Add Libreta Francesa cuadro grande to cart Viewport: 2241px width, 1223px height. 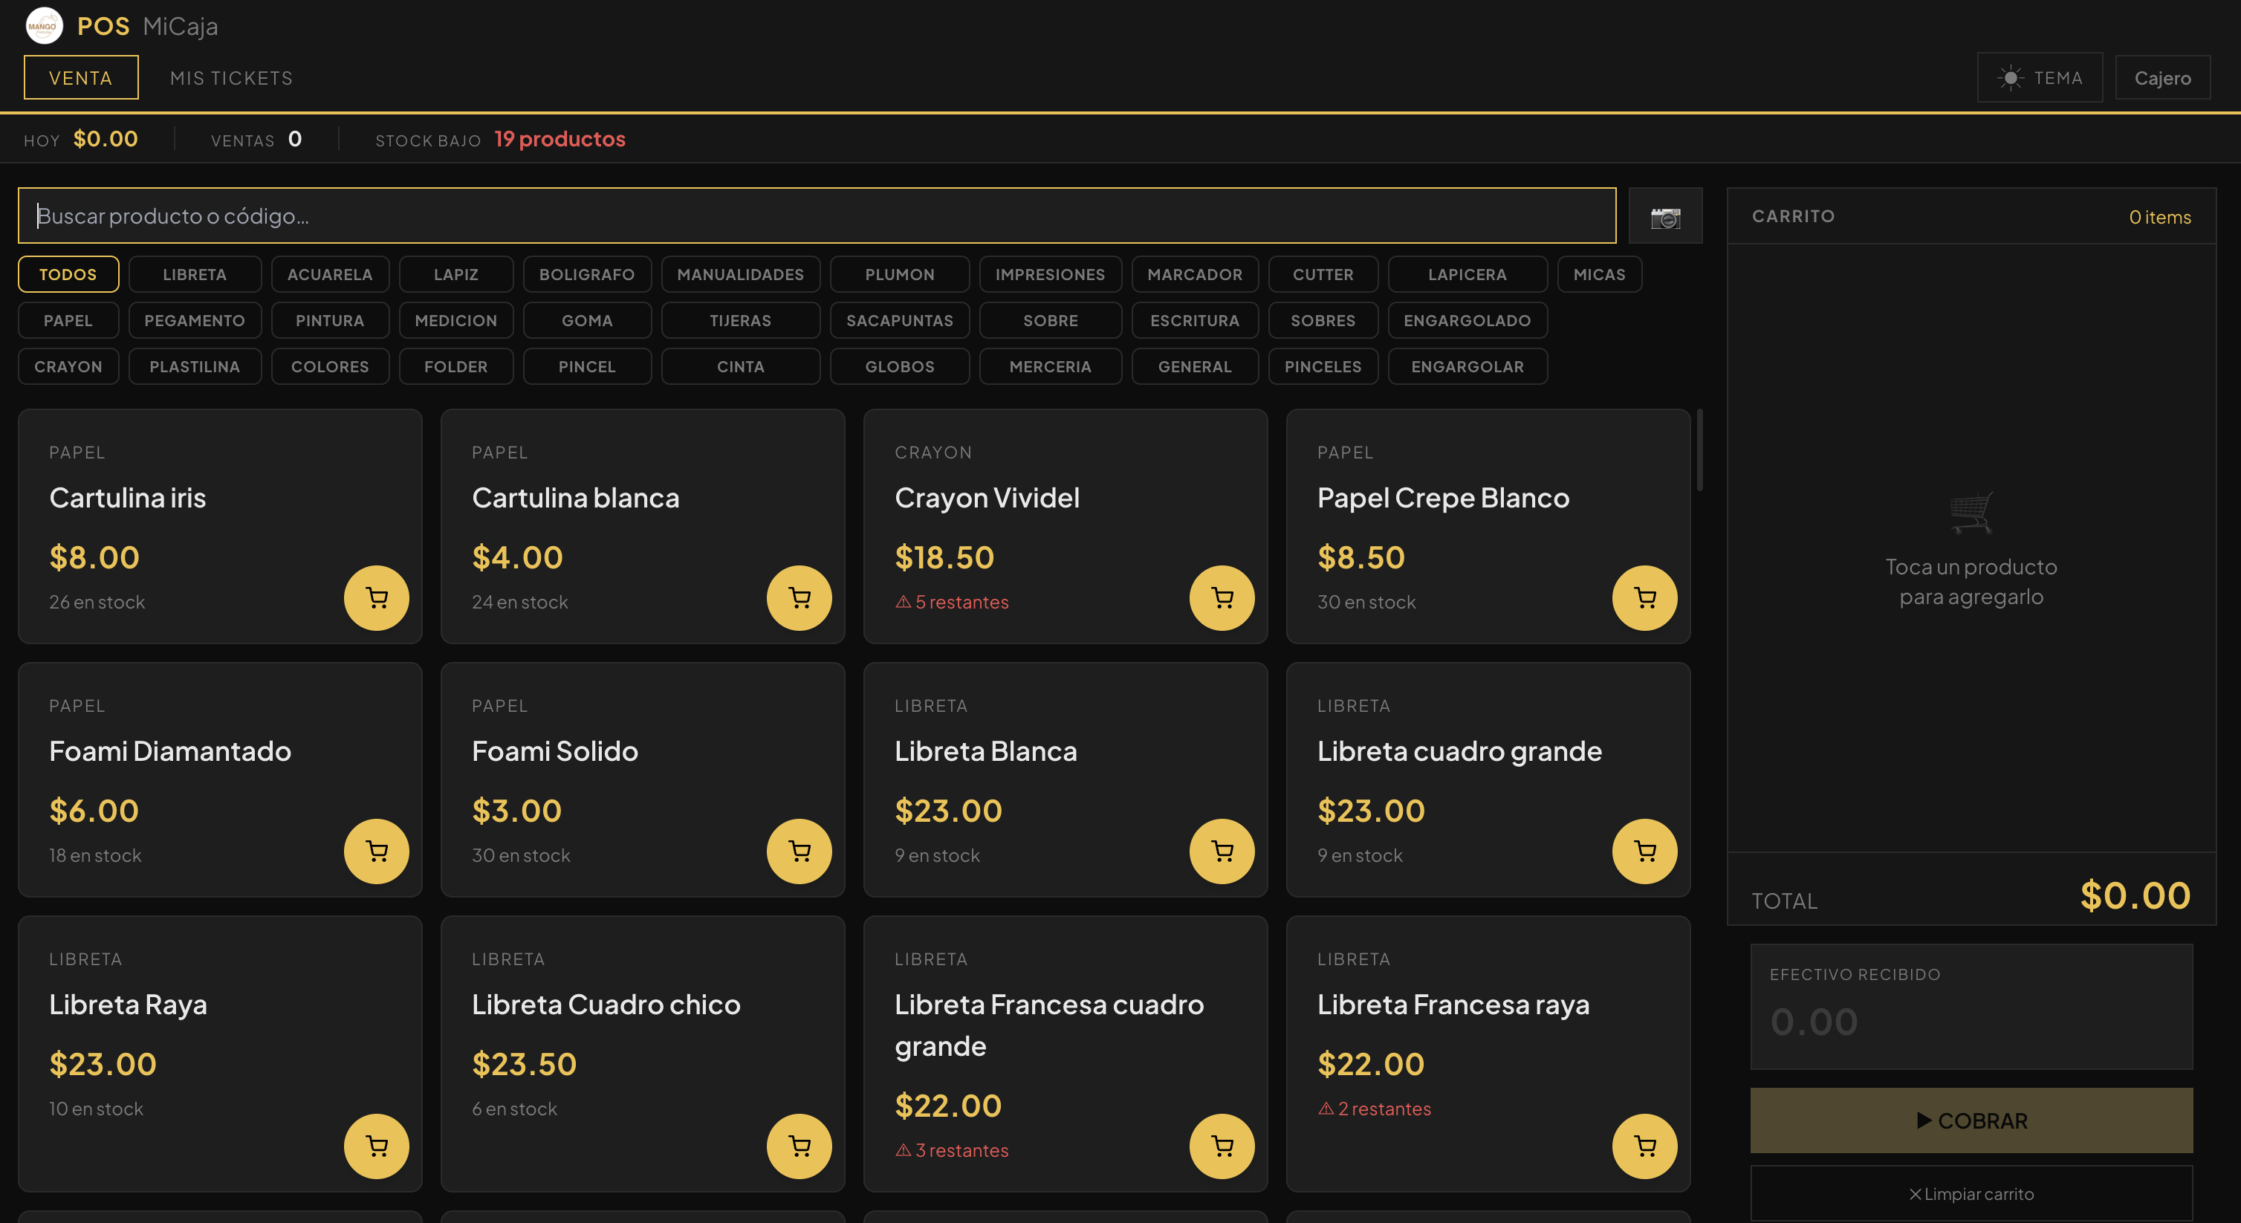click(x=1222, y=1146)
